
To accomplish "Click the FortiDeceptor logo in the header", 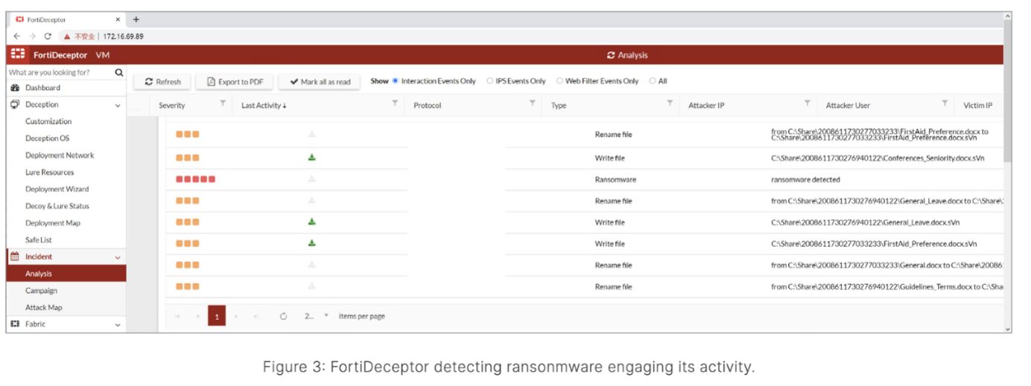I will pyautogui.click(x=18, y=54).
